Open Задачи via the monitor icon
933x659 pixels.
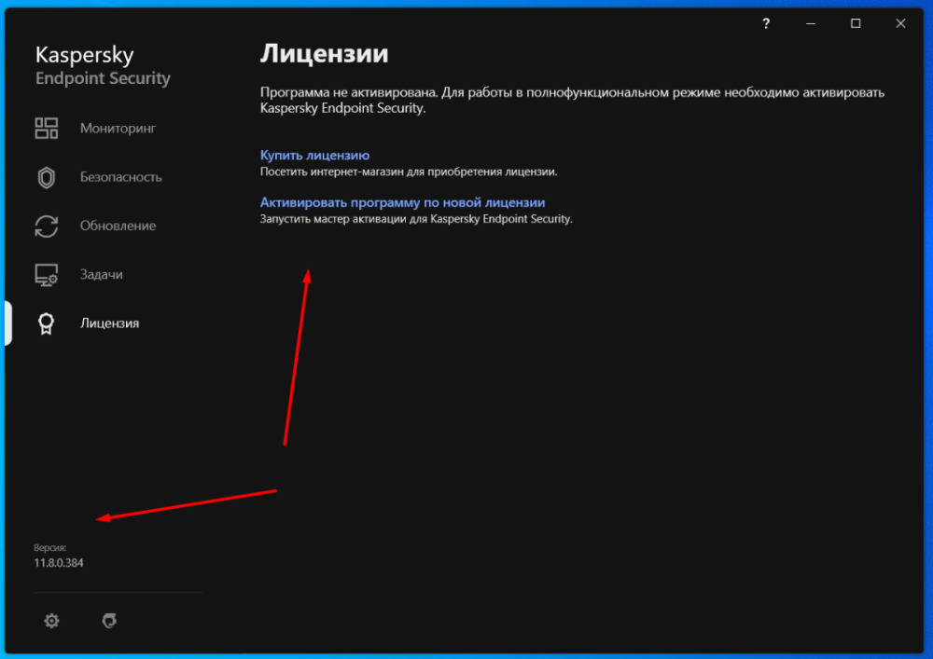pos(47,274)
